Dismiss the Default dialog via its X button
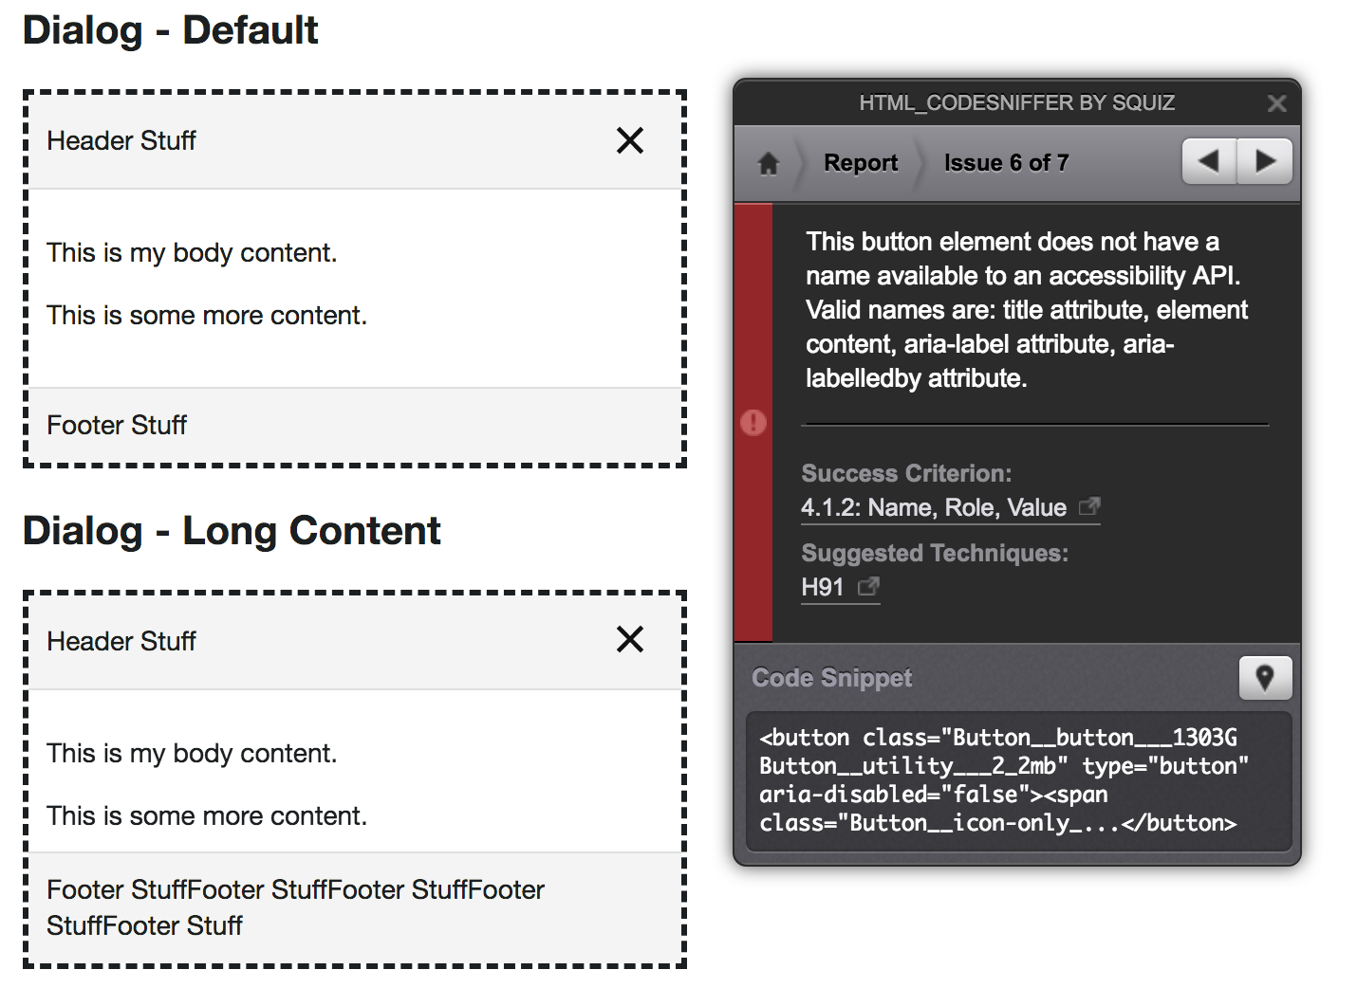Image resolution: width=1357 pixels, height=988 pixels. pyautogui.click(x=629, y=140)
